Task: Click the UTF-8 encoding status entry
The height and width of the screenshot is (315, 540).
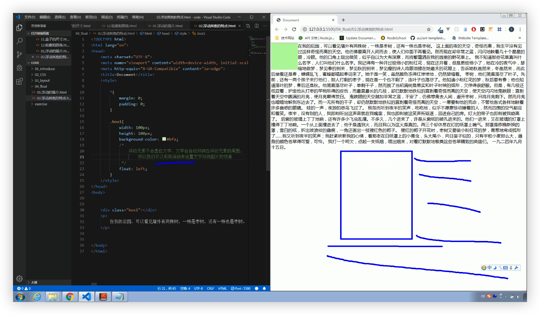Action: (198, 288)
